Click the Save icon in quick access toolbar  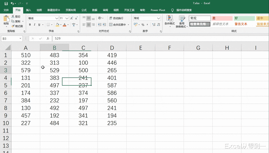(6, 4)
